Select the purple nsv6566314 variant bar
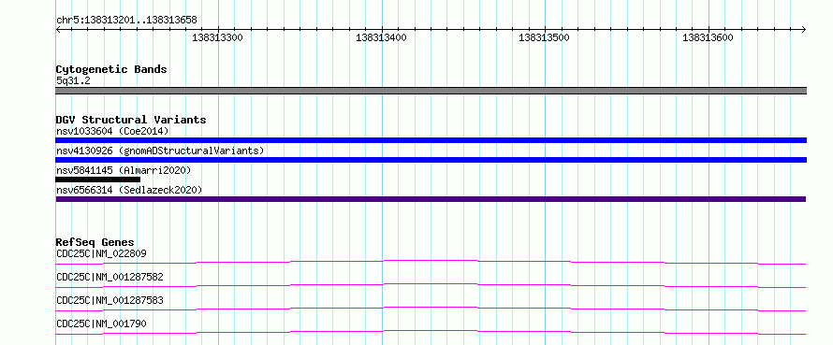This screenshot has width=833, height=345. click(x=431, y=199)
